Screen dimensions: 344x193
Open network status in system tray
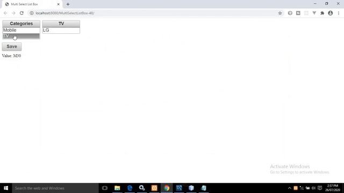pos(302,188)
